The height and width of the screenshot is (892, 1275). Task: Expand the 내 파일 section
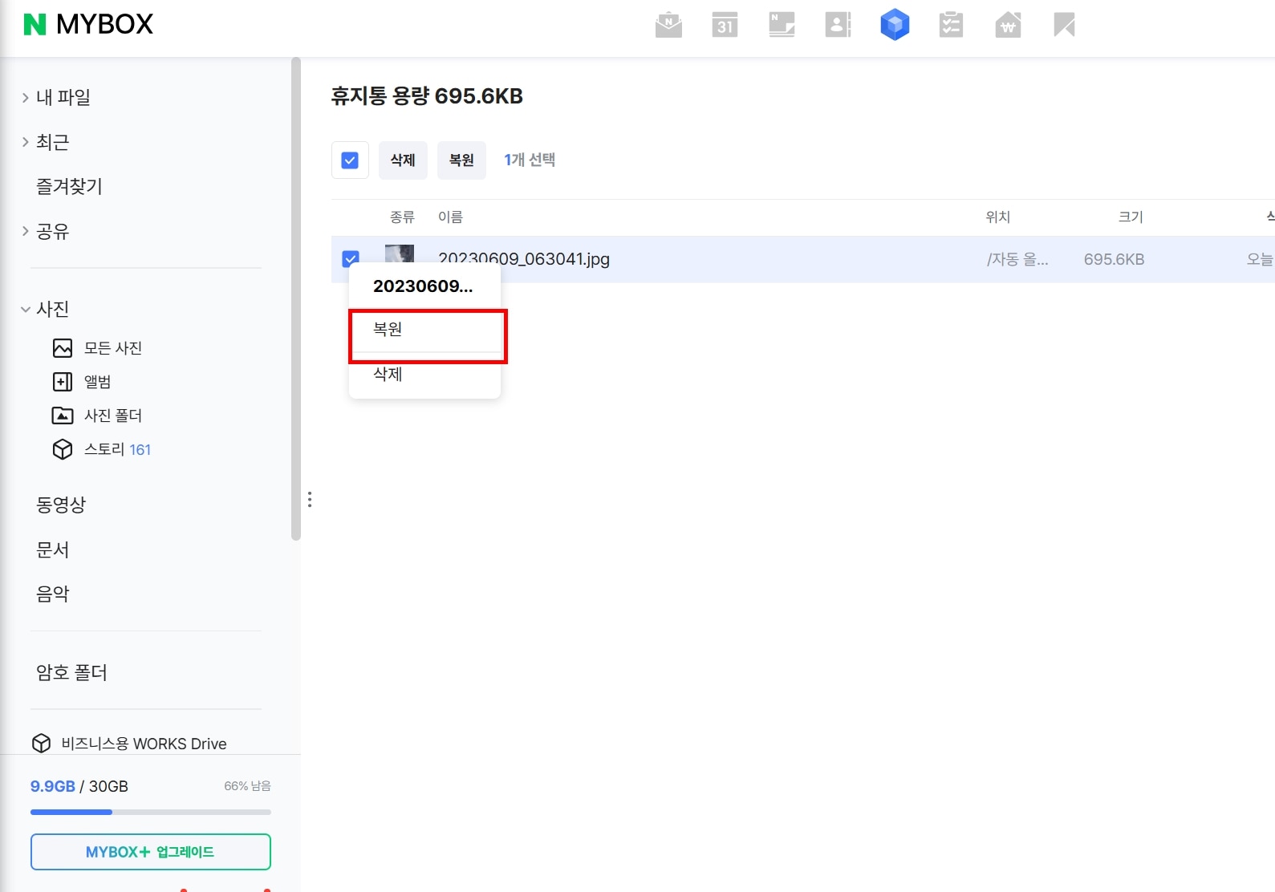(26, 98)
